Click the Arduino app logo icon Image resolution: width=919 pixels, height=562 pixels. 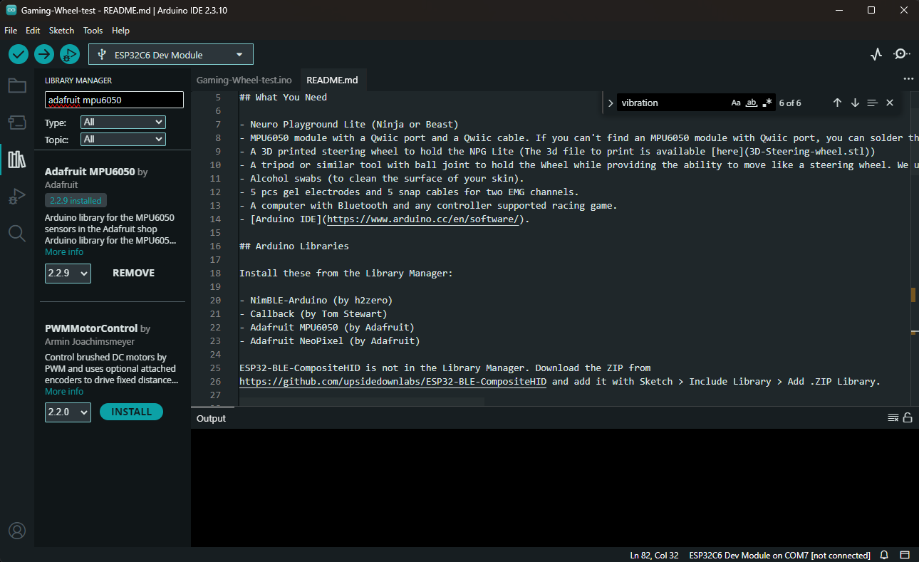11,10
